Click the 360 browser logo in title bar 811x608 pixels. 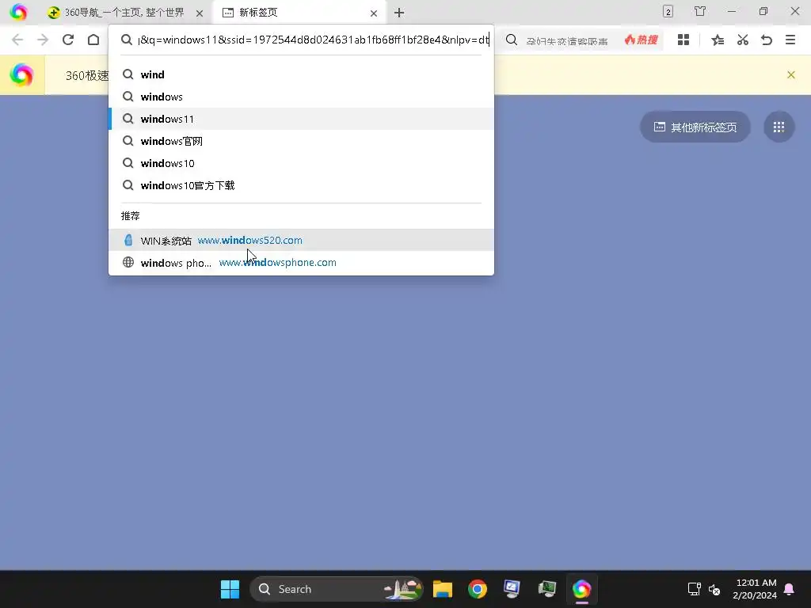click(19, 12)
